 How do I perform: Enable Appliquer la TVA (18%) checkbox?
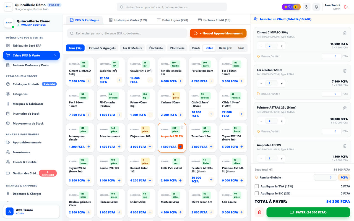click(257, 186)
